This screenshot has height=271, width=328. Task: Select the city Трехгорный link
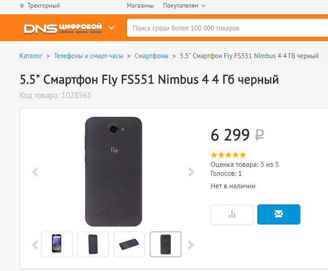(x=43, y=6)
